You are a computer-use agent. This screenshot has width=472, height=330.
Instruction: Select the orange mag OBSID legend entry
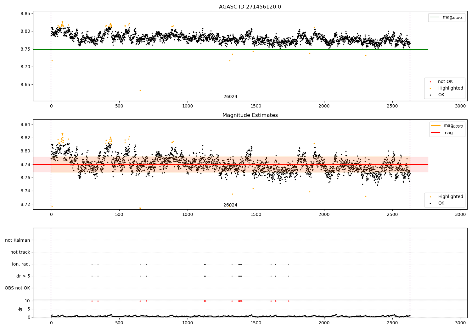click(447, 126)
